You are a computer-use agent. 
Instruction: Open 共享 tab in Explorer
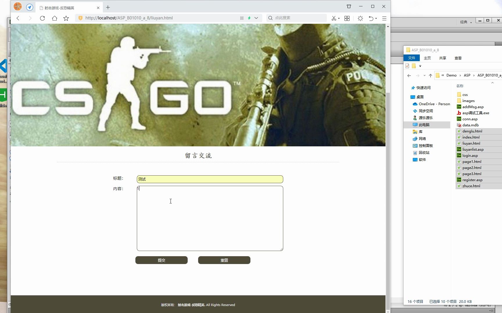(x=443, y=58)
